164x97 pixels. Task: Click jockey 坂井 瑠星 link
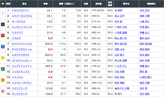(x=120, y=83)
